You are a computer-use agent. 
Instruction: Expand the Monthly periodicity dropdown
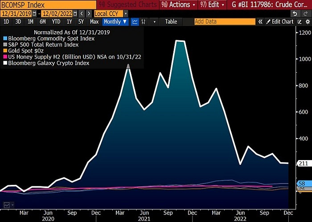115,21
